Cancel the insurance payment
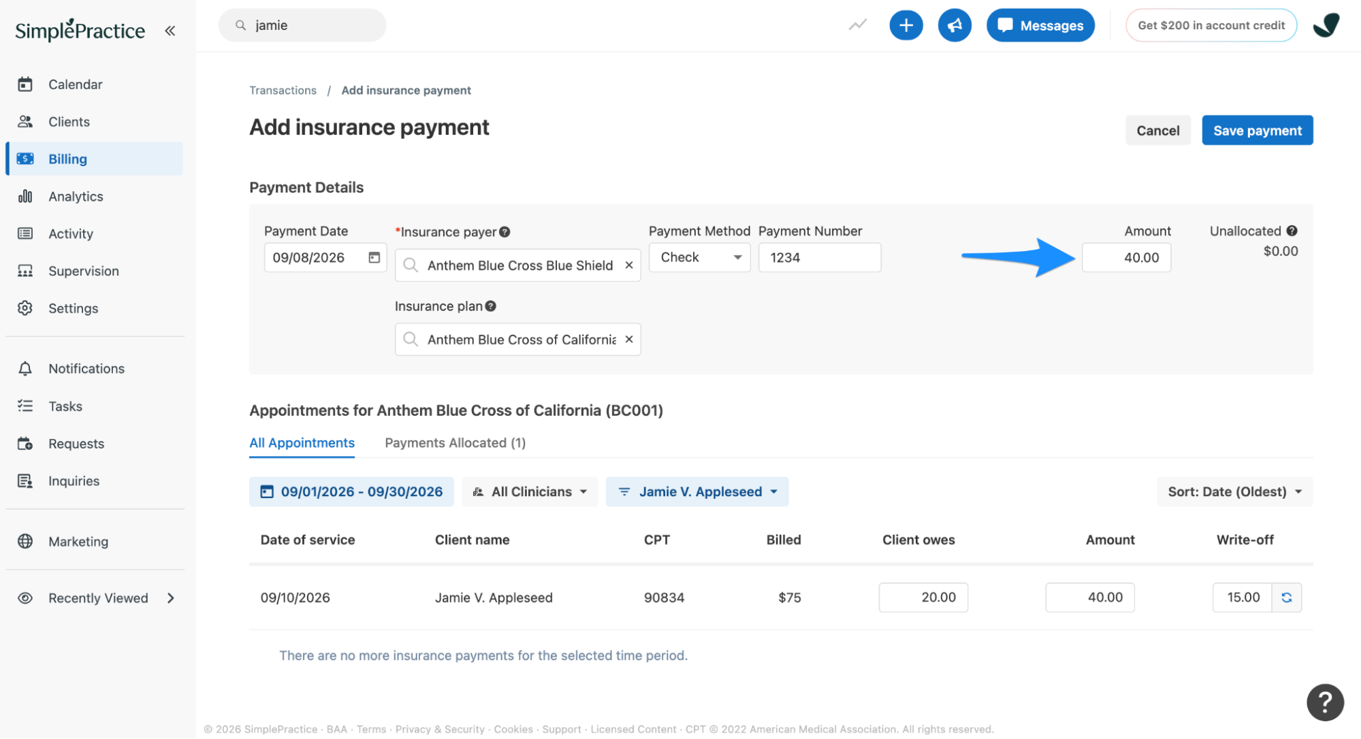This screenshot has height=739, width=1361. [x=1157, y=131]
